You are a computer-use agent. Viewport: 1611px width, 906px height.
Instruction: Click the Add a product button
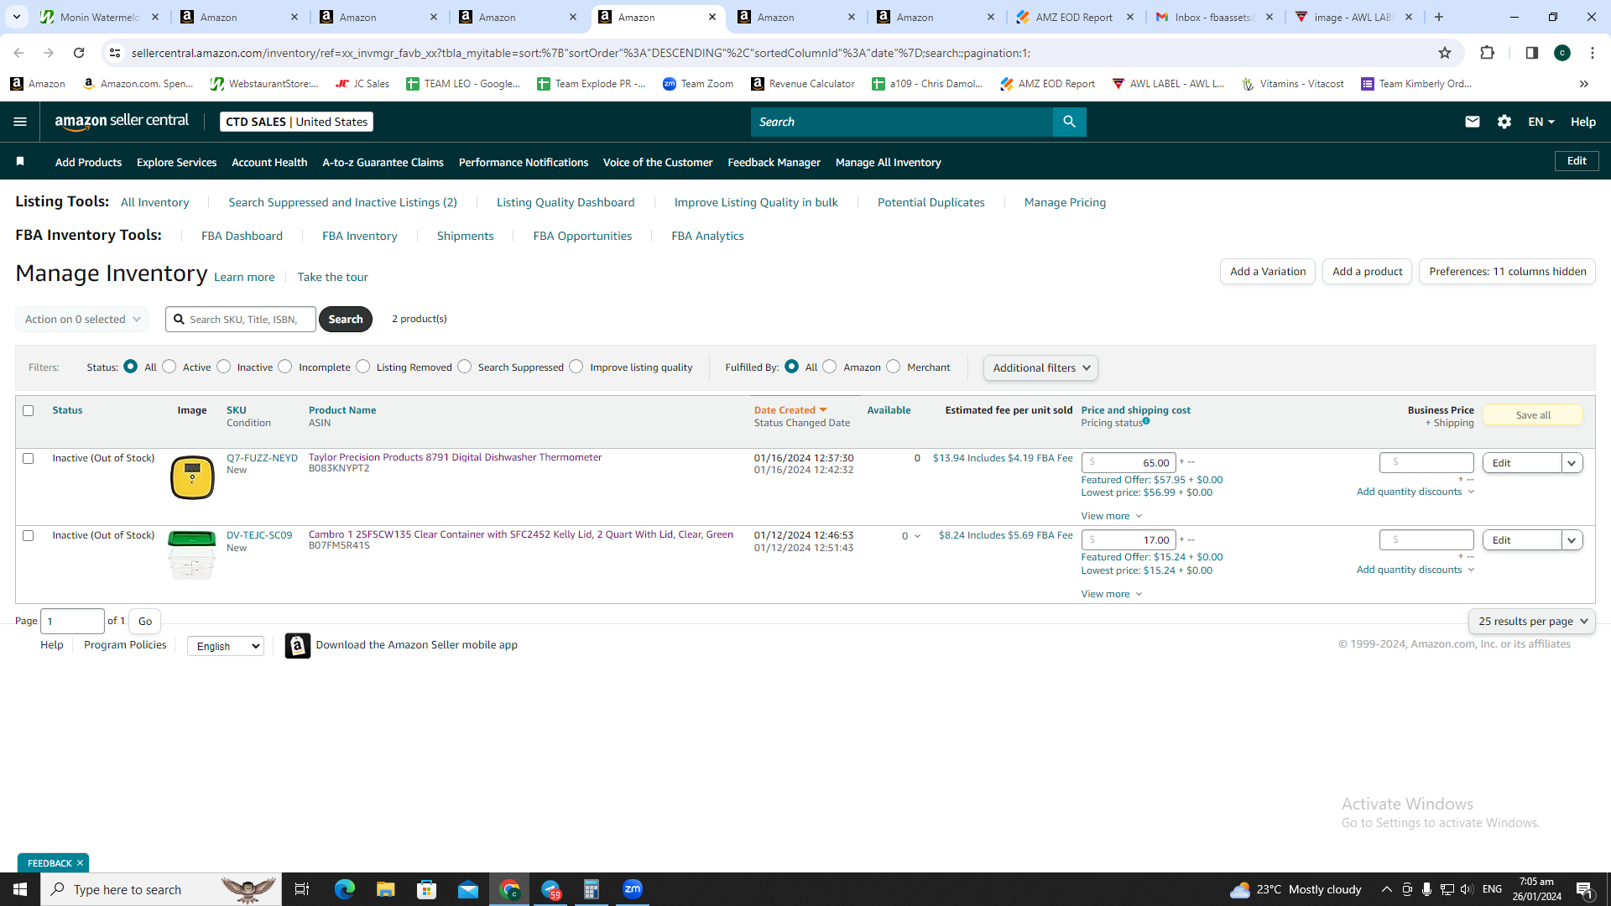(1367, 271)
